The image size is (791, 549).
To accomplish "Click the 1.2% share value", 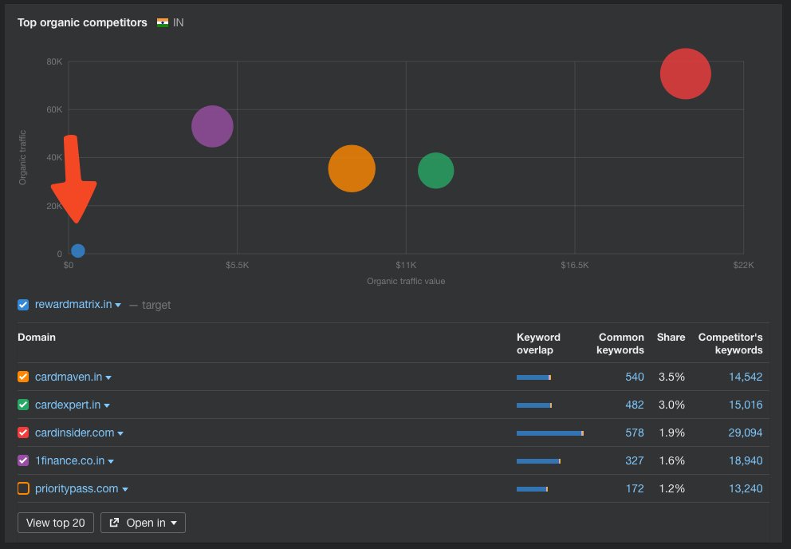I will coord(672,488).
